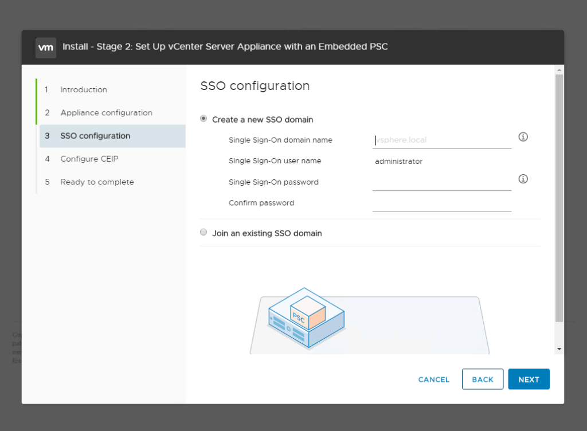
Task: Click the vertical scrollbar thumb
Action: [559, 198]
